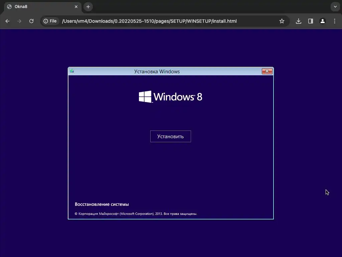342x257 pixels.
Task: Bookmark this page with star icon
Action: tap(282, 21)
